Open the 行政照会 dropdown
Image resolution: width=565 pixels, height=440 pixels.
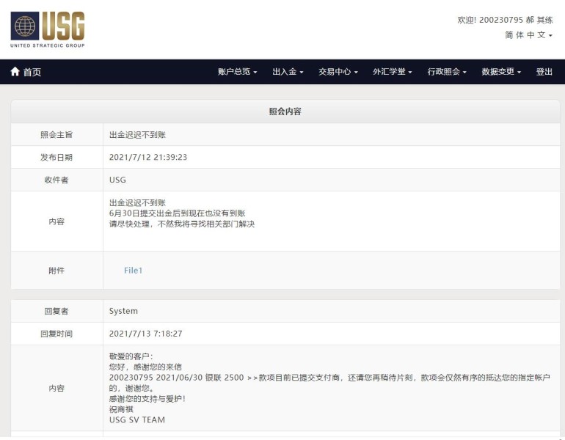coord(447,72)
